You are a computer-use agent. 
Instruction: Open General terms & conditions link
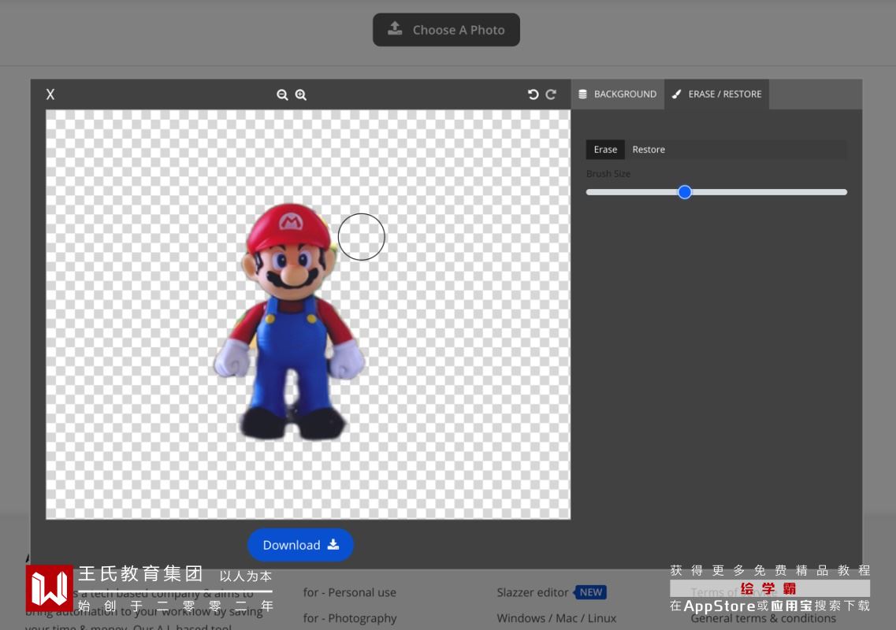tap(763, 618)
